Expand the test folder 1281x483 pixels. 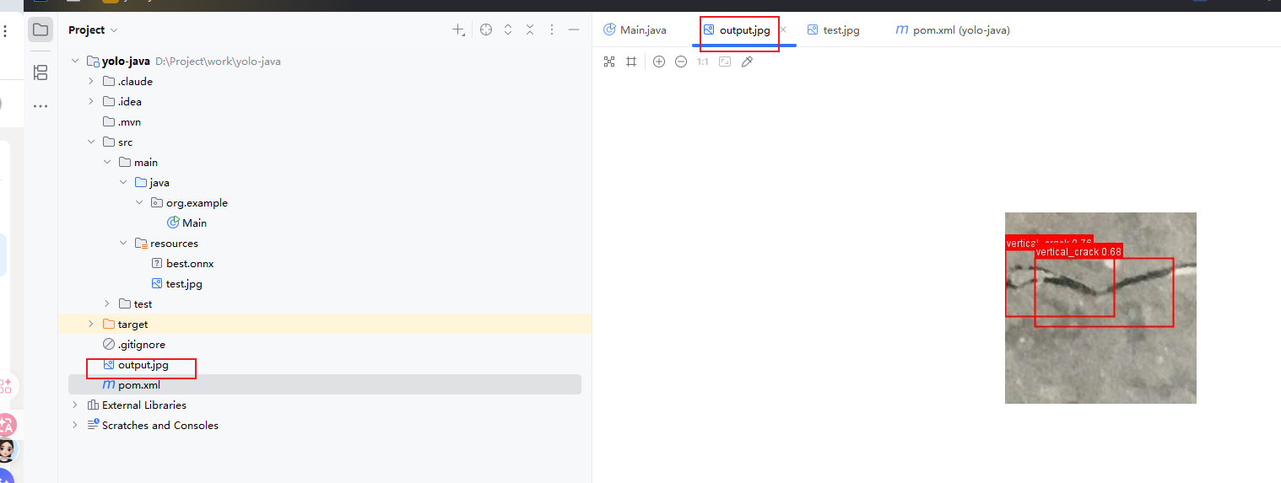tap(107, 304)
